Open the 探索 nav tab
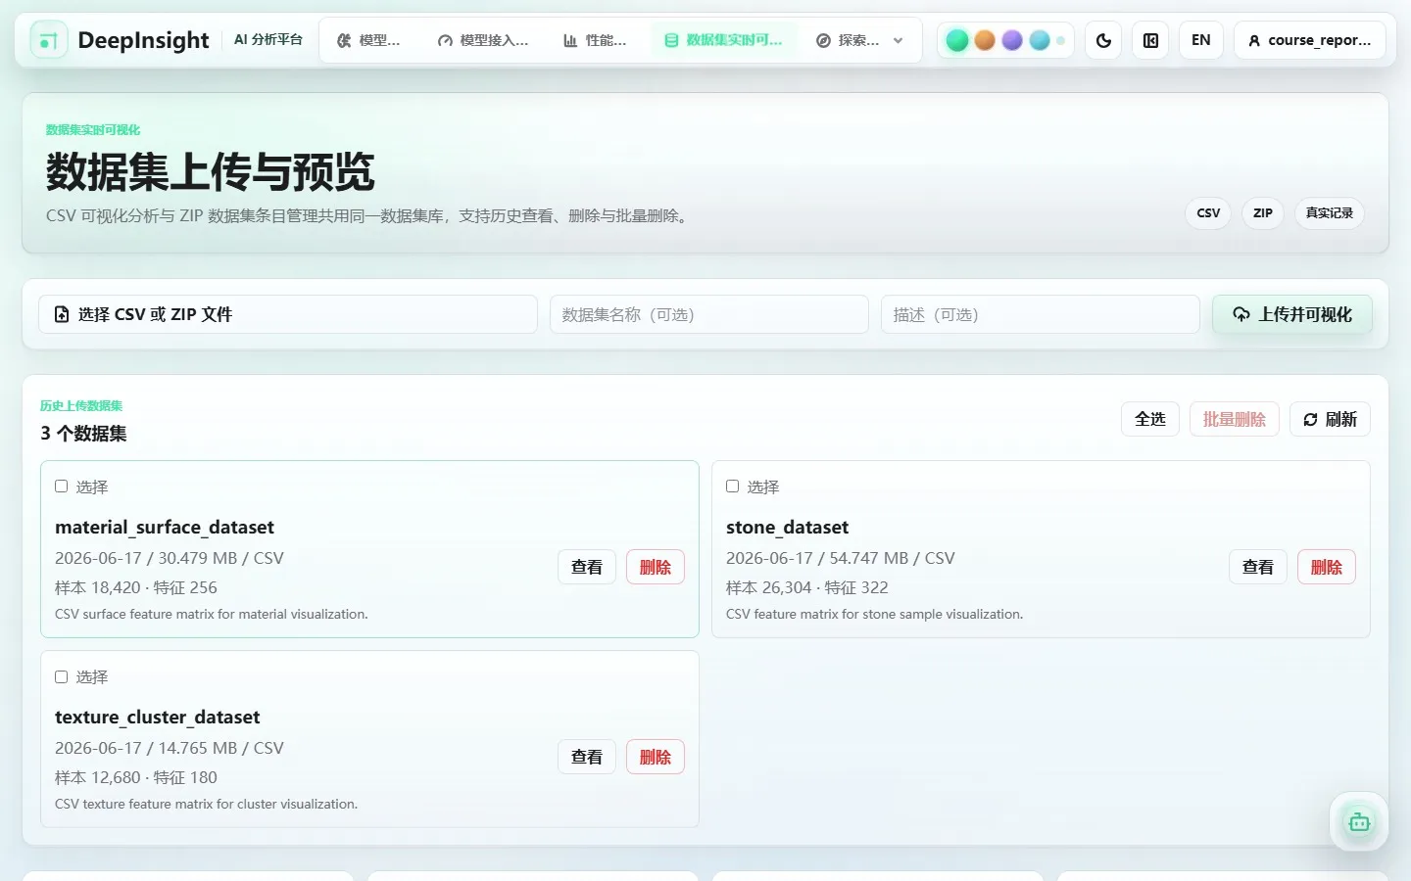The width and height of the screenshot is (1411, 881). pyautogui.click(x=849, y=40)
